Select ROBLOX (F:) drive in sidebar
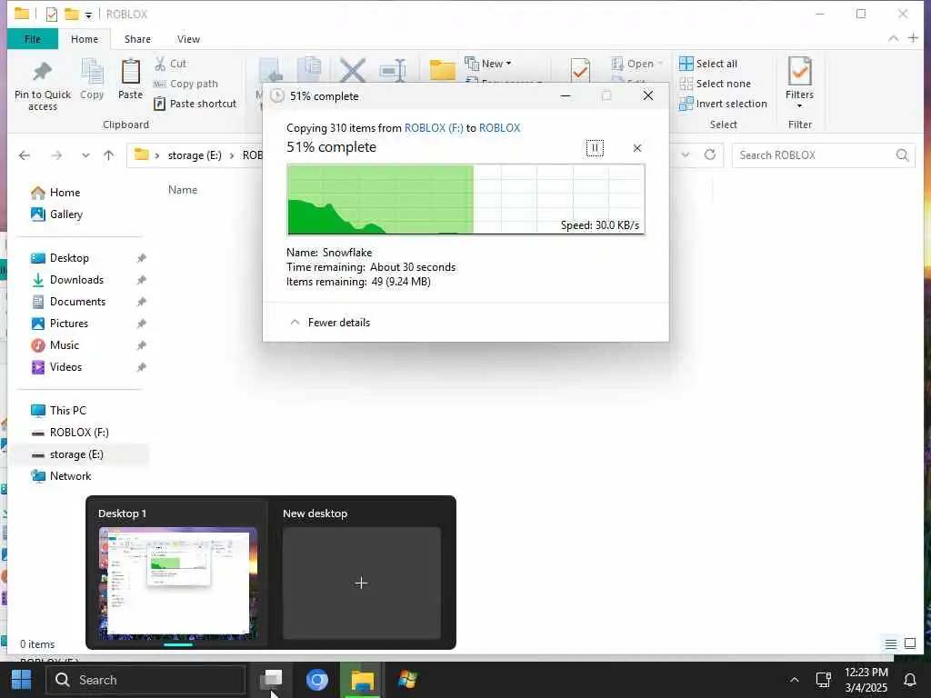Viewport: 931px width, 698px height. pyautogui.click(x=70, y=433)
